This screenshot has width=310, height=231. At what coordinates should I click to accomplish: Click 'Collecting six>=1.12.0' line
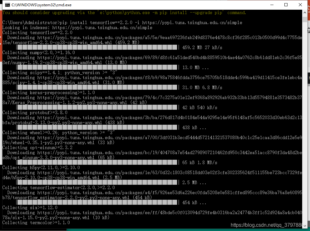(x=30, y=208)
